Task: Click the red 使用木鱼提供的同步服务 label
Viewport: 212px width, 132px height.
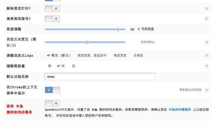Action: (x=19, y=109)
